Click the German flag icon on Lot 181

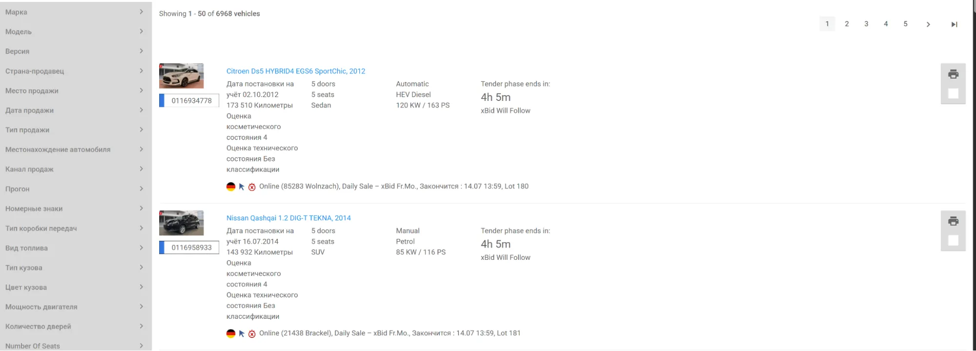point(231,333)
